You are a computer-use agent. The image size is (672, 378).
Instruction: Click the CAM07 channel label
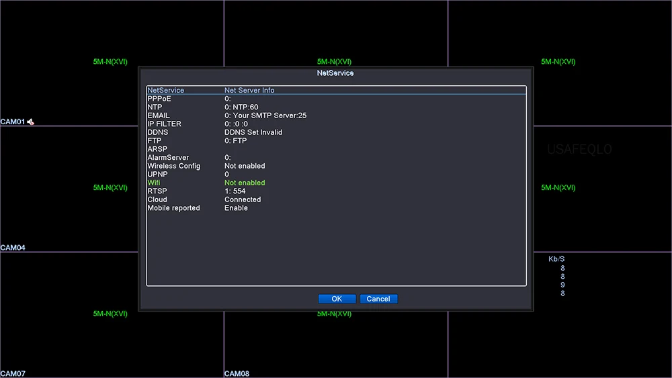pyautogui.click(x=13, y=374)
